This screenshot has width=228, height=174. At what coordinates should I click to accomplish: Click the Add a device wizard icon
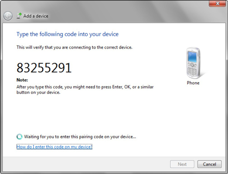[x=19, y=16]
